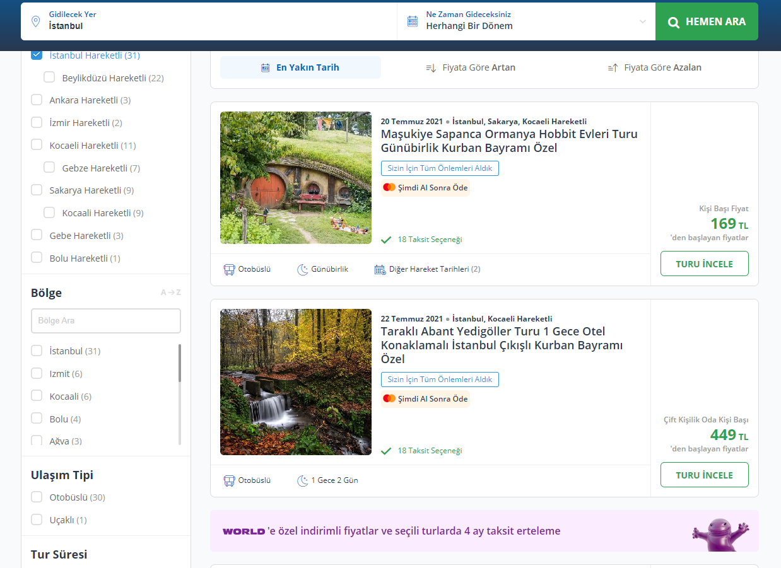Check İstanbul region checkbox under Bölge
Screen dimensions: 781x568
point(37,351)
